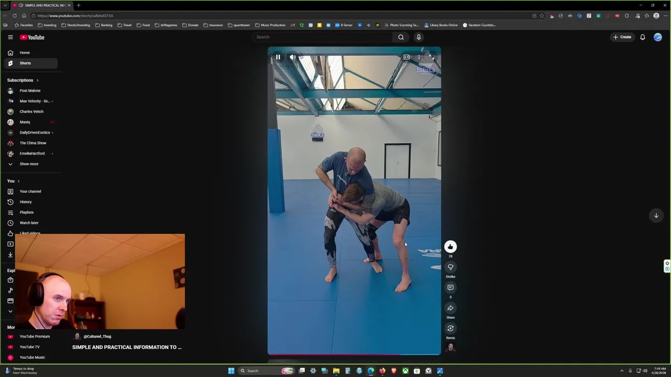Open YouTube notifications bell
The height and width of the screenshot is (377, 671).
[x=642, y=37]
